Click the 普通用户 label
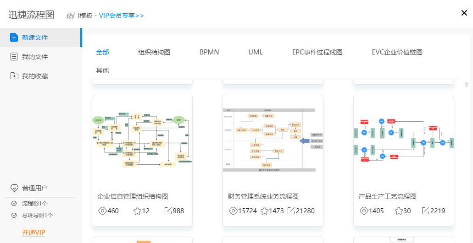473x243 pixels. (x=35, y=188)
